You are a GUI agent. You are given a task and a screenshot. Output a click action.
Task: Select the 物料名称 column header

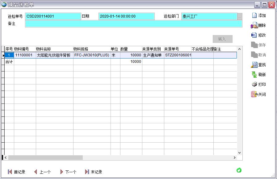pyautogui.click(x=54, y=49)
